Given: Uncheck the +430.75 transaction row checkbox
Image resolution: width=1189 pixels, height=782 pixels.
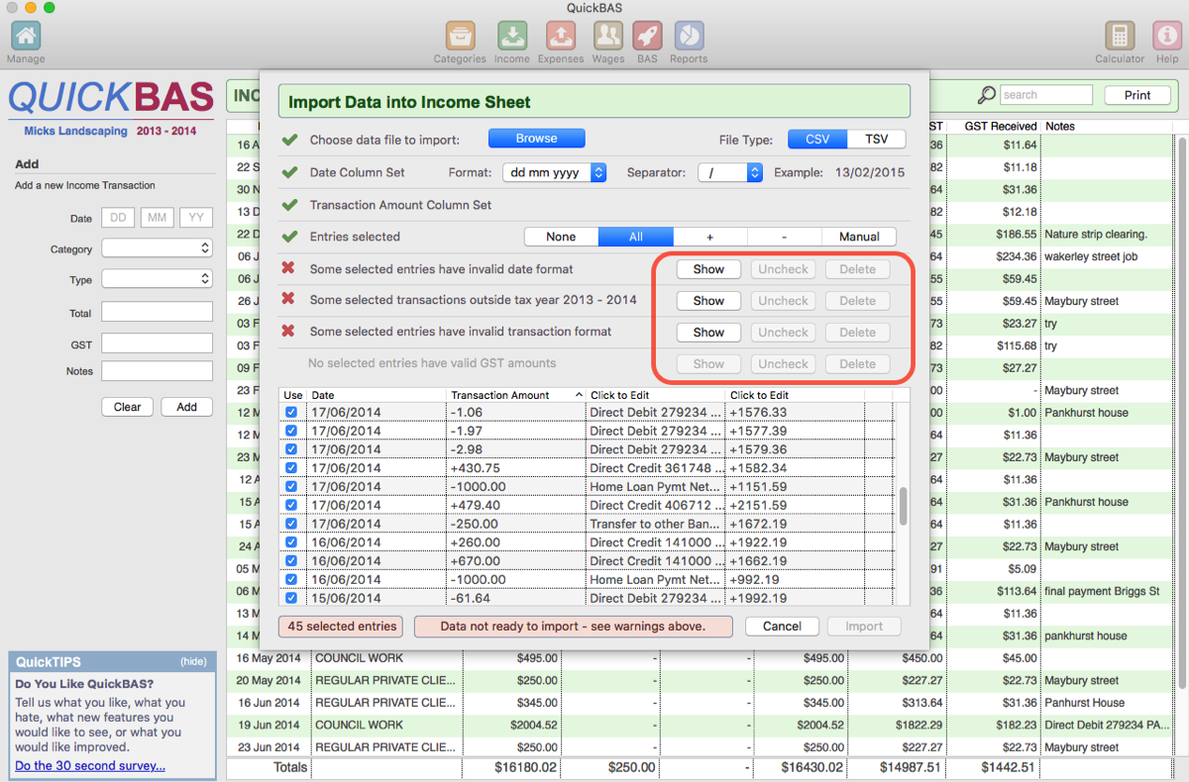Looking at the screenshot, I should [x=291, y=468].
